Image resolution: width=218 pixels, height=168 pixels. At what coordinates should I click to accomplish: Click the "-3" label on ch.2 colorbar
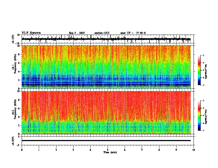[203, 101]
